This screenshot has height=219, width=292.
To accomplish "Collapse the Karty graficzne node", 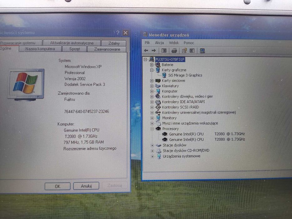I will coord(151,70).
